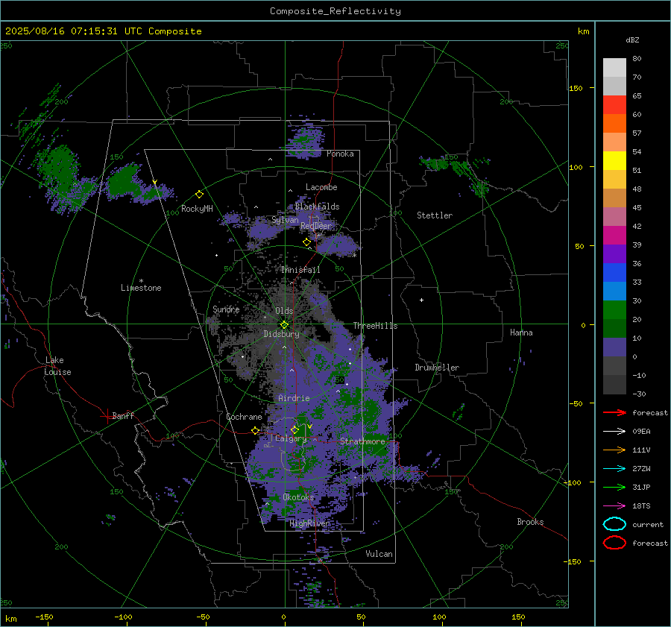Click the cyan 'current' ellipse legend symbol
671x627 pixels.
click(x=614, y=524)
